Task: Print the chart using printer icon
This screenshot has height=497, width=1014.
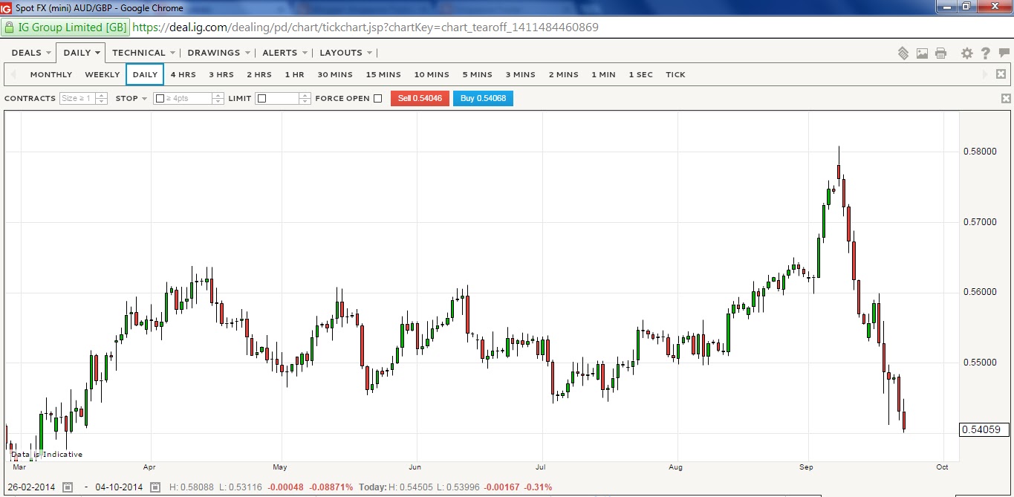Action: pos(940,53)
